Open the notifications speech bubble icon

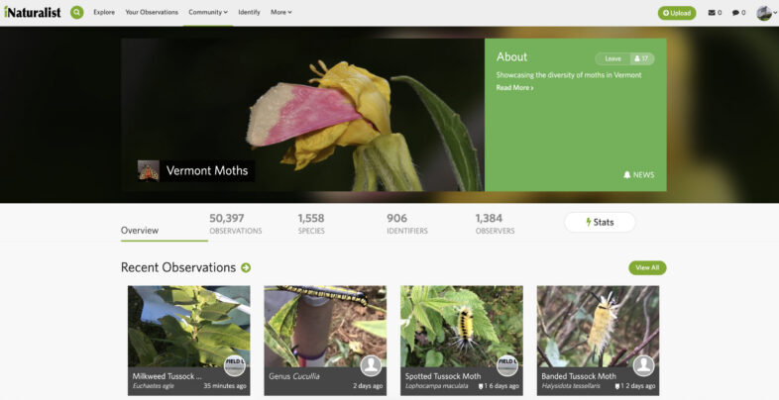(735, 13)
